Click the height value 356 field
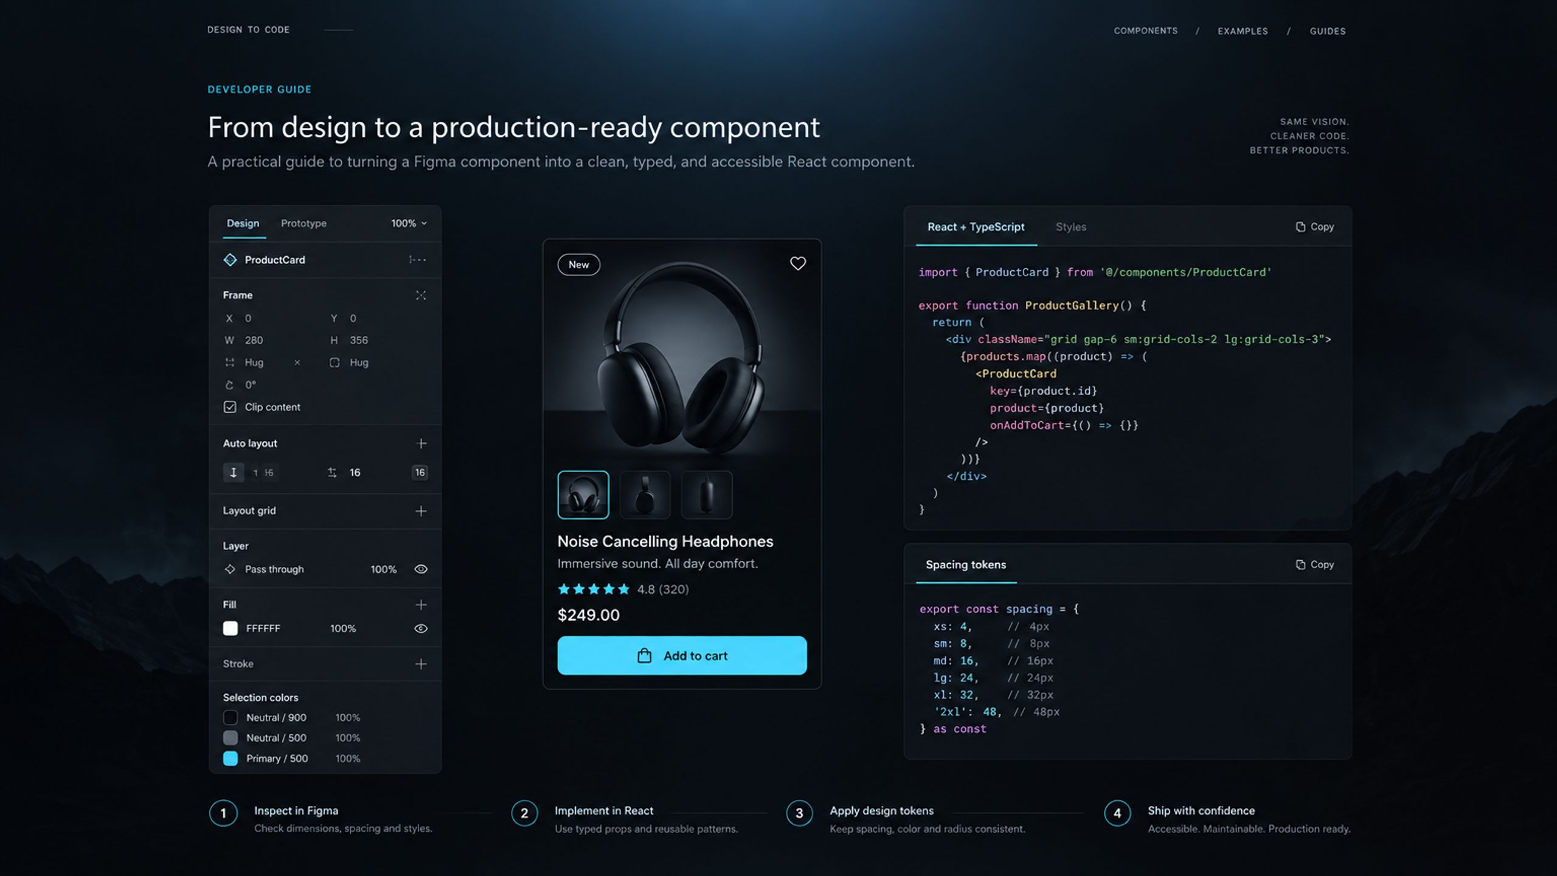This screenshot has width=1557, height=876. [x=359, y=340]
